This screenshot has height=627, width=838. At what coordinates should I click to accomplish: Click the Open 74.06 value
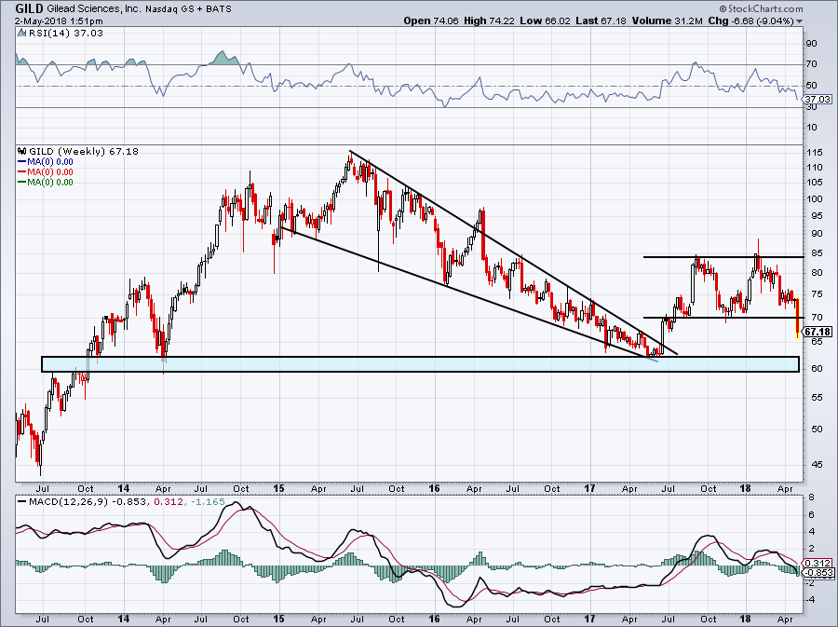tap(431, 20)
